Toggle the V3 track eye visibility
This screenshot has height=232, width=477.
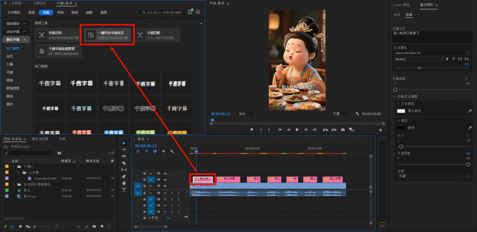tap(165, 173)
